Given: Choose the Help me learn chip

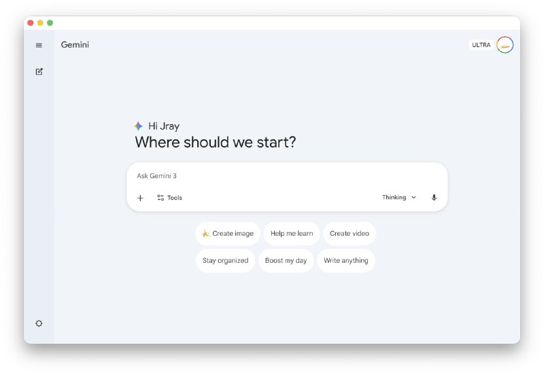Looking at the screenshot, I should point(292,234).
